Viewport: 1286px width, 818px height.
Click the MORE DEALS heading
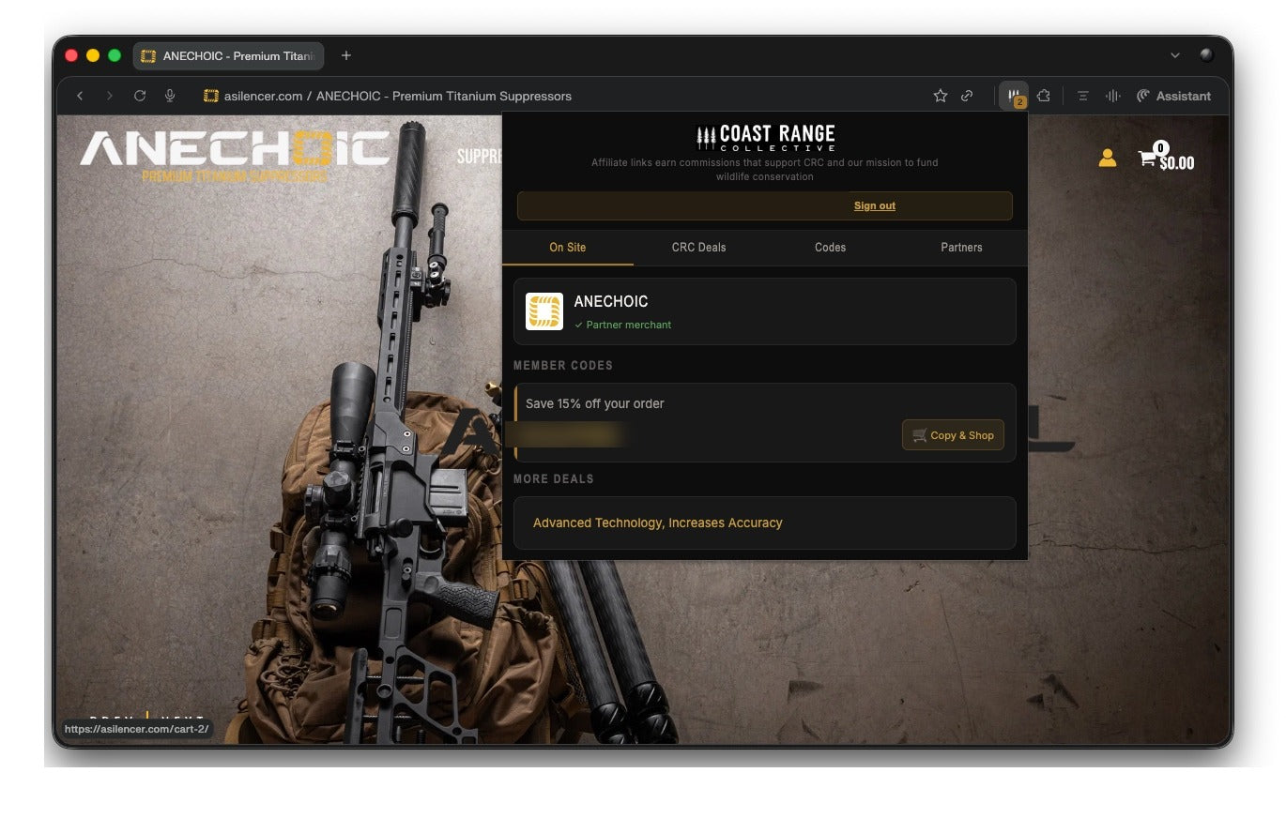(x=553, y=478)
